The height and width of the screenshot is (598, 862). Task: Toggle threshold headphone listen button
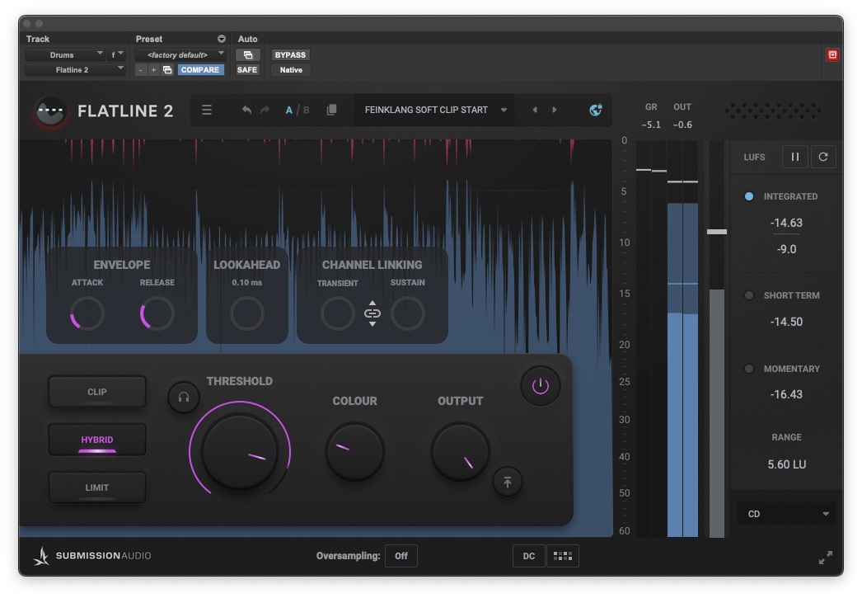pos(183,398)
